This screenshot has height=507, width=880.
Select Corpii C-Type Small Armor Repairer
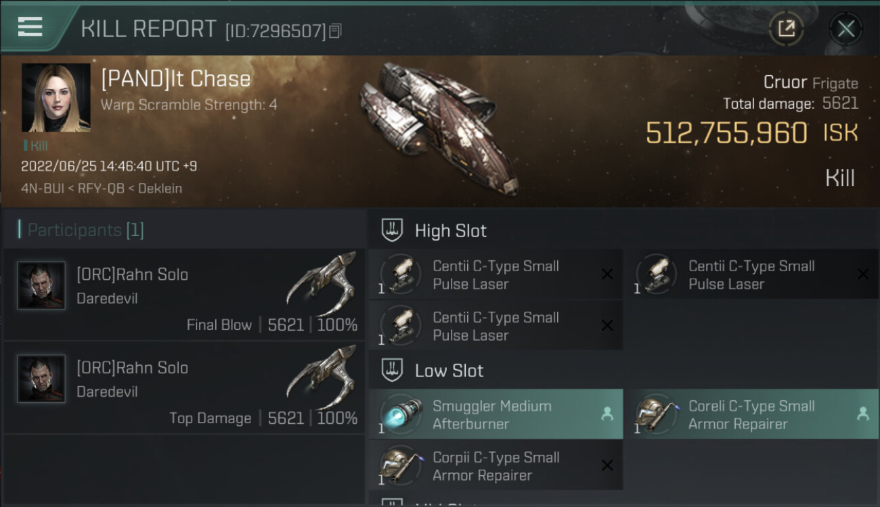(496, 466)
